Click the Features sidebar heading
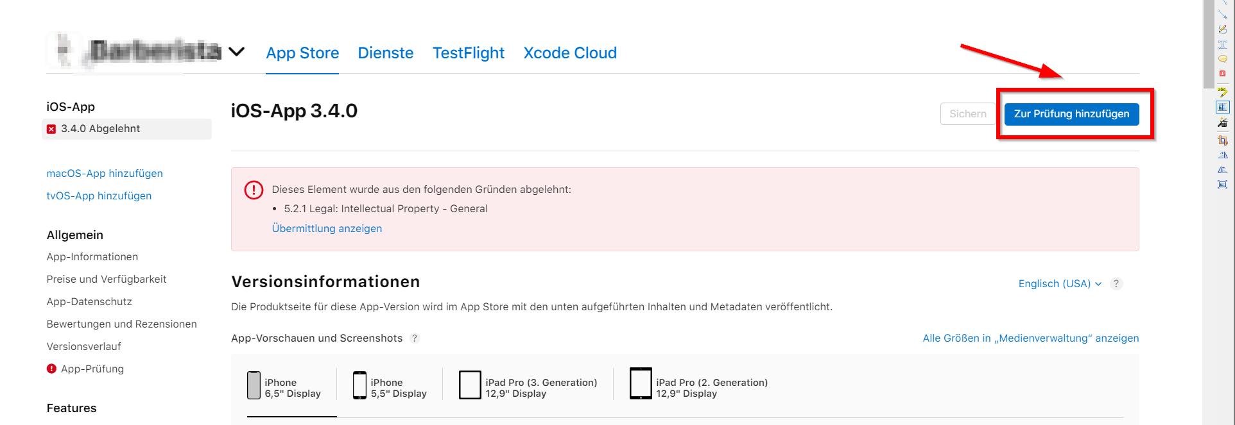The height and width of the screenshot is (425, 1235). 72,408
